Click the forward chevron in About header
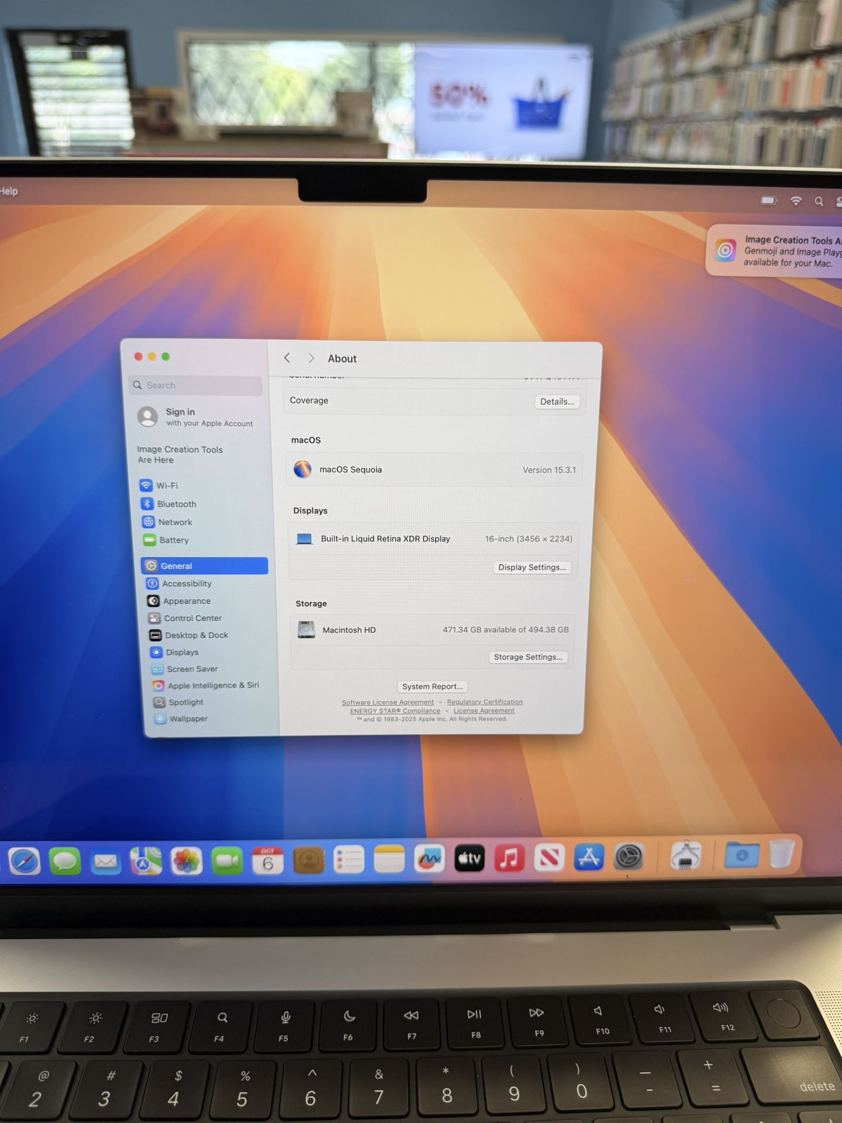 pos(311,358)
